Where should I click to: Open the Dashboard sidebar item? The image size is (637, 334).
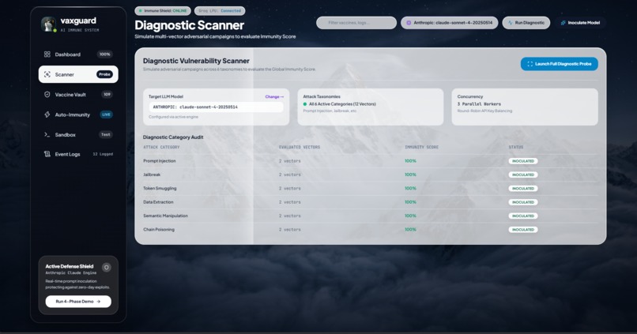pyautogui.click(x=78, y=54)
